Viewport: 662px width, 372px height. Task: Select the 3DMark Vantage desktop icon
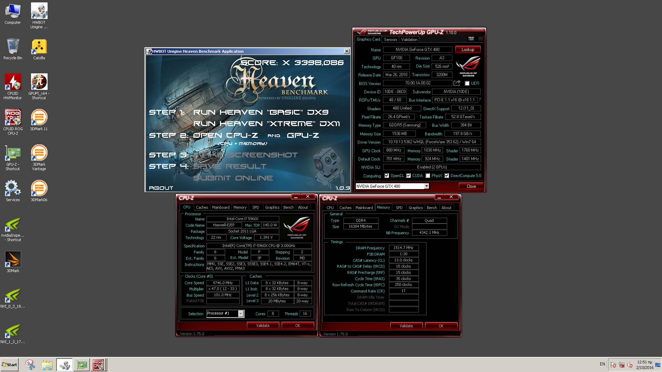click(x=39, y=158)
